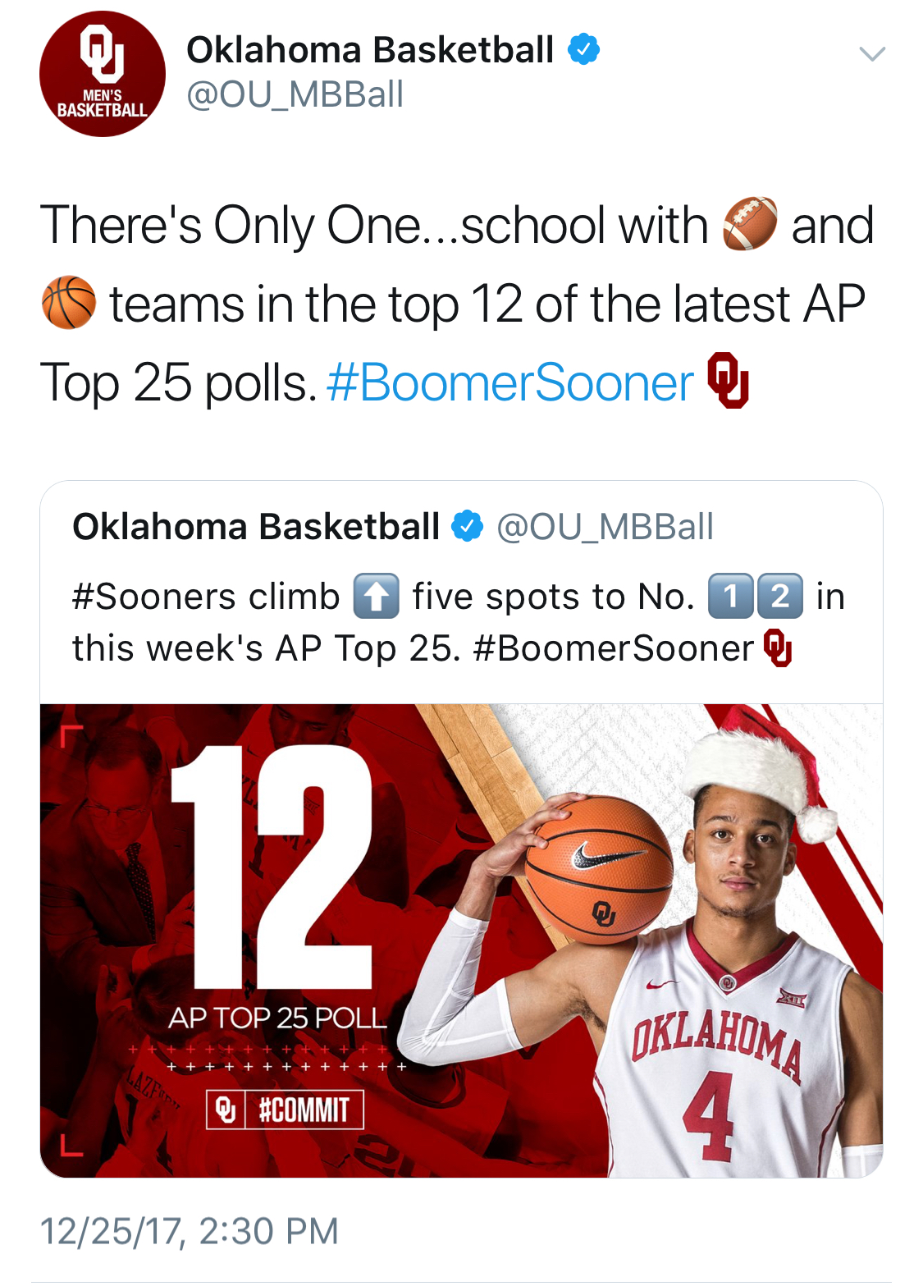Tap the football emoji in the tweet
This screenshot has height=1286, width=923.
[750, 223]
